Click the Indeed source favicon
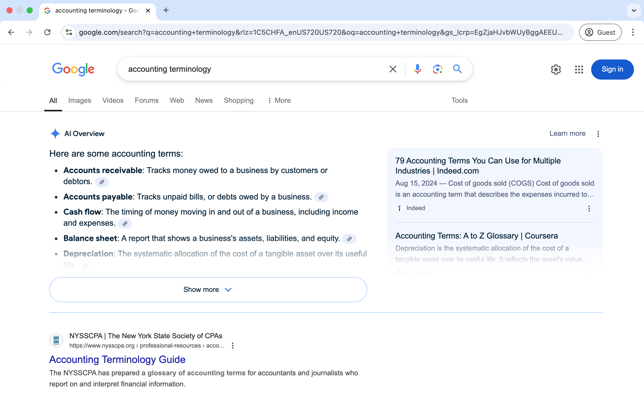Viewport: 644px width, 403px height. click(399, 208)
